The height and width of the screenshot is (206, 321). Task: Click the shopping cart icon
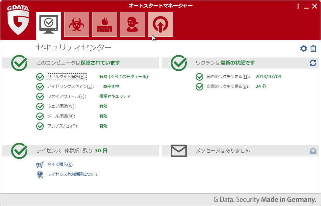point(40,165)
